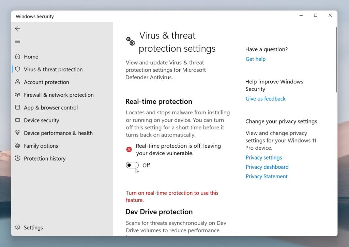This screenshot has height=247, width=349.
Task: Open the Privacy settings link
Action: tap(264, 158)
